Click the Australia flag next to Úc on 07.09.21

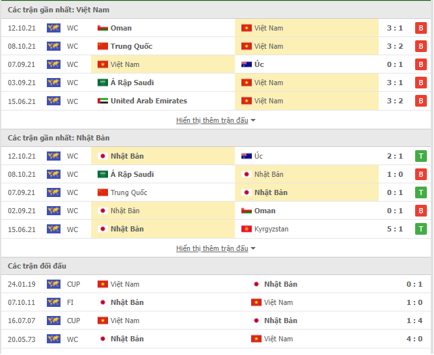click(247, 64)
